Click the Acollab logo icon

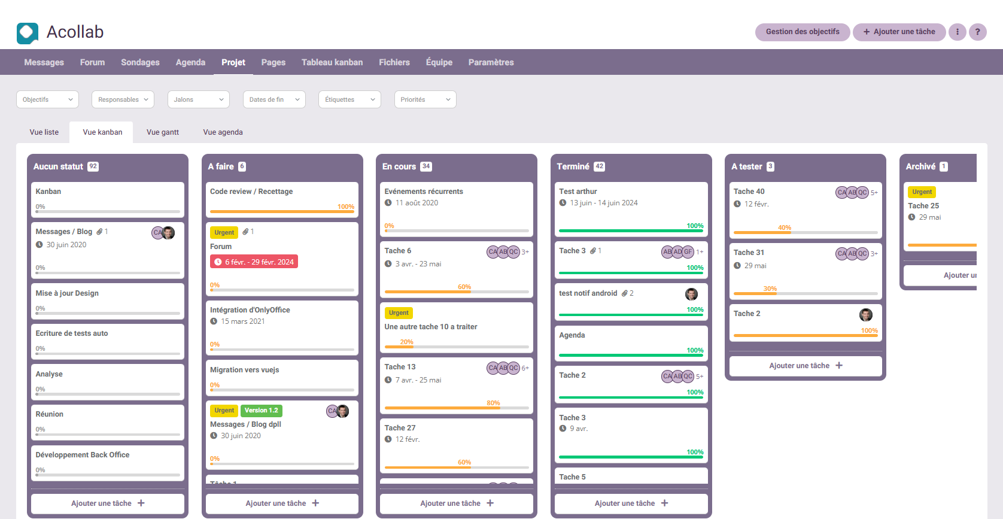click(28, 33)
